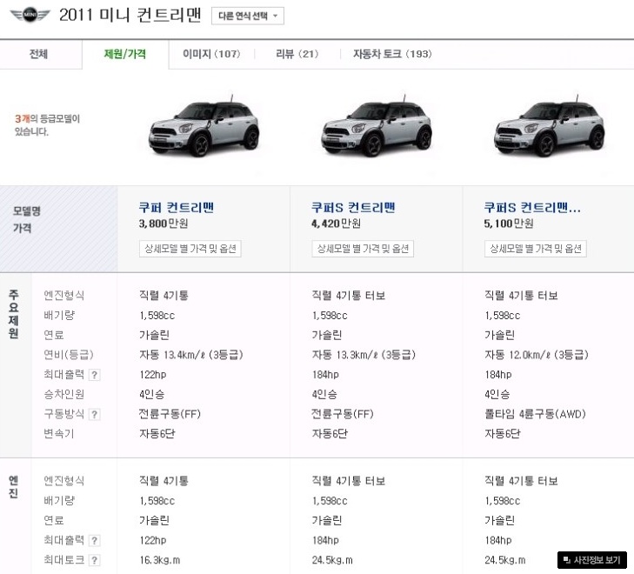Click the 연비(등급) row label
634x574 pixels.
coord(69,355)
